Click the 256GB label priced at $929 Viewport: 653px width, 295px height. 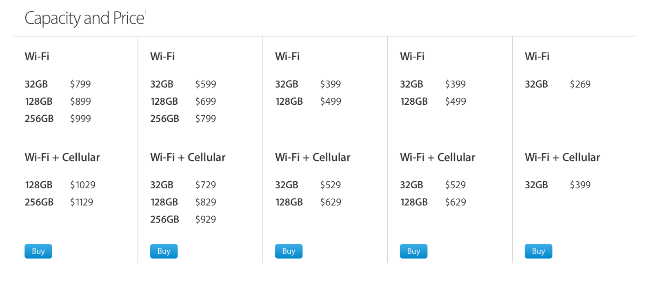[164, 220]
